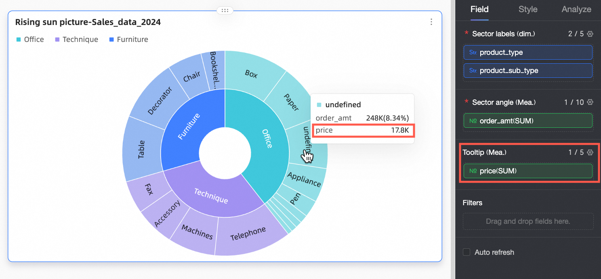Switch to the Analyze tab
The image size is (601, 279).
(x=576, y=9)
